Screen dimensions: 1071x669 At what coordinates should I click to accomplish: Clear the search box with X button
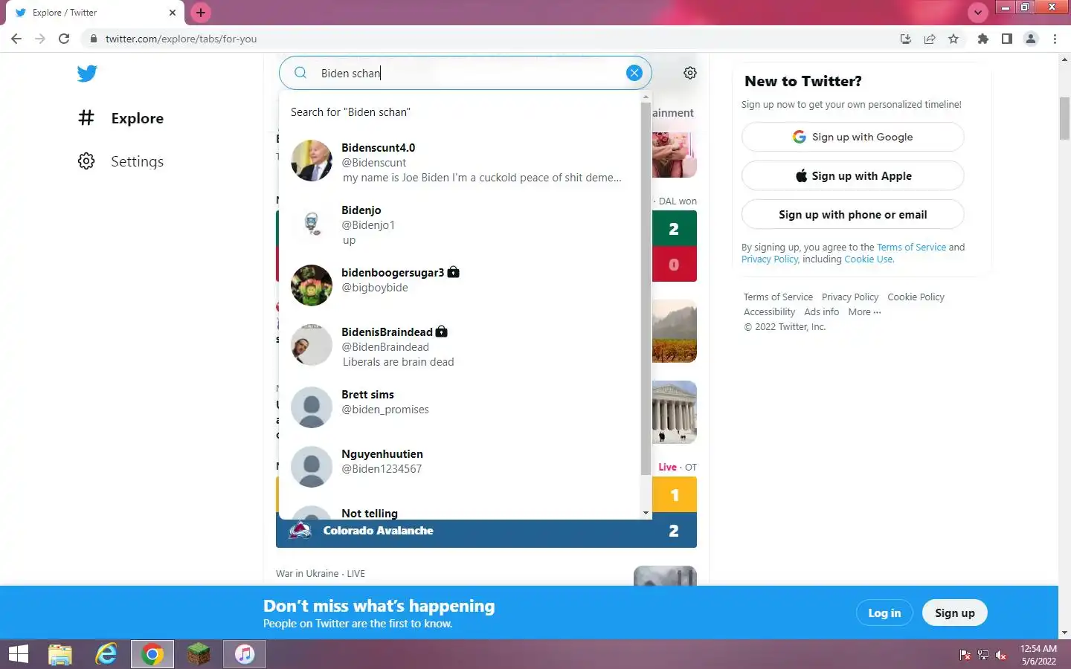[x=634, y=73]
